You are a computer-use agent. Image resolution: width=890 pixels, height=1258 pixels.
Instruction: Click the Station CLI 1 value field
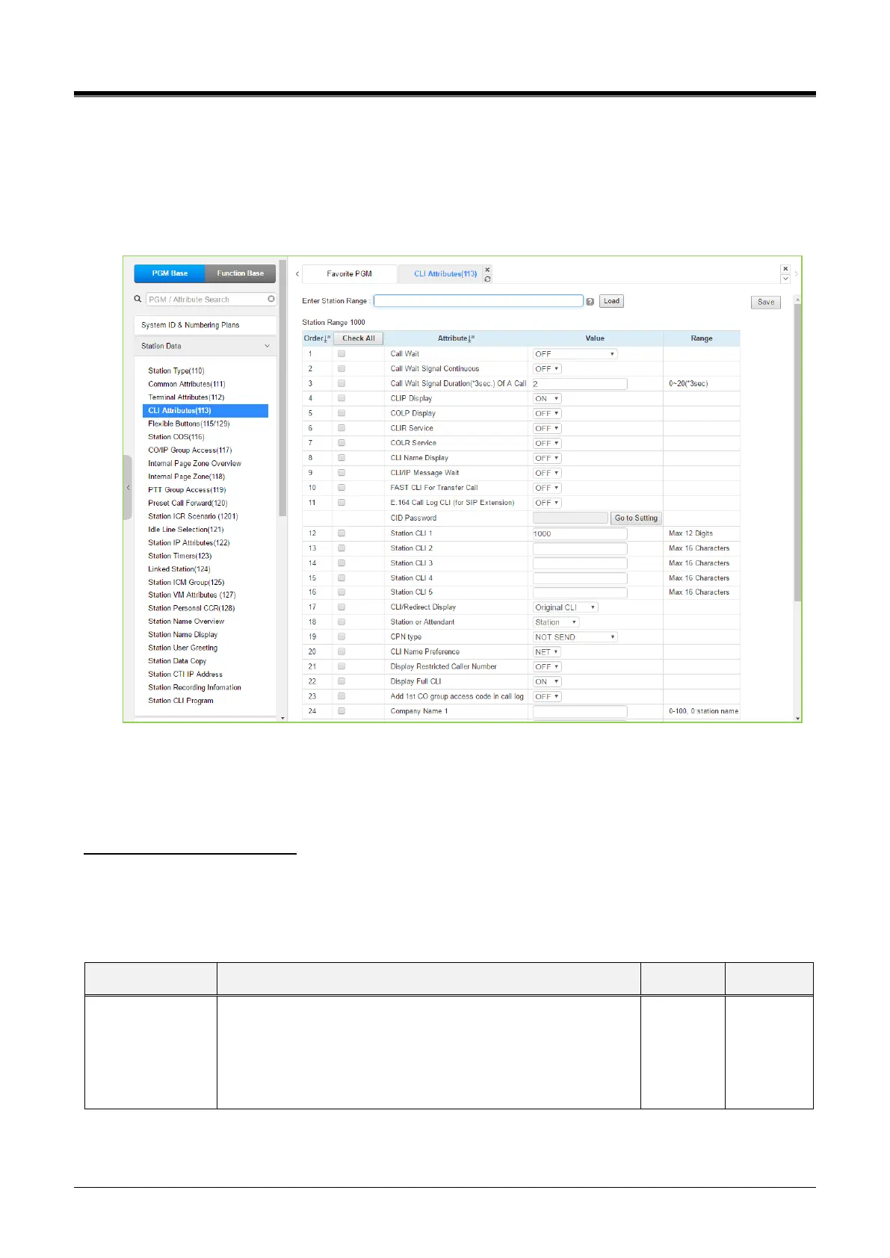580,533
